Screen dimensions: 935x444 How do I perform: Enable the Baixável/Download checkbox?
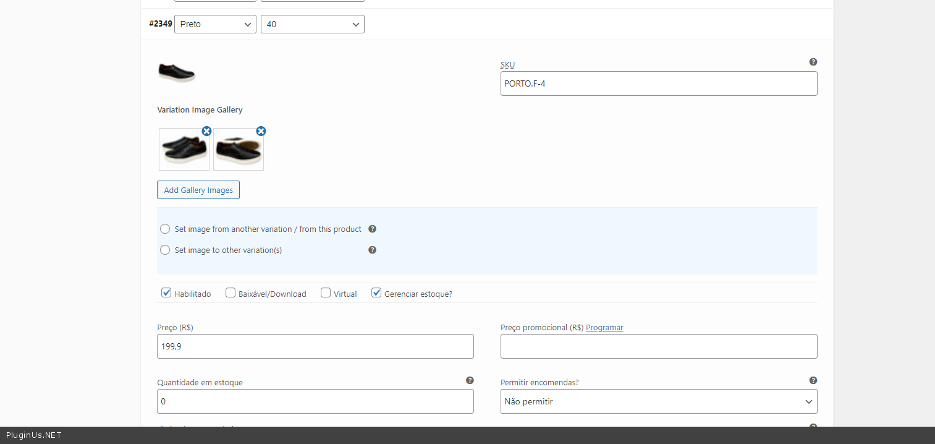(231, 293)
